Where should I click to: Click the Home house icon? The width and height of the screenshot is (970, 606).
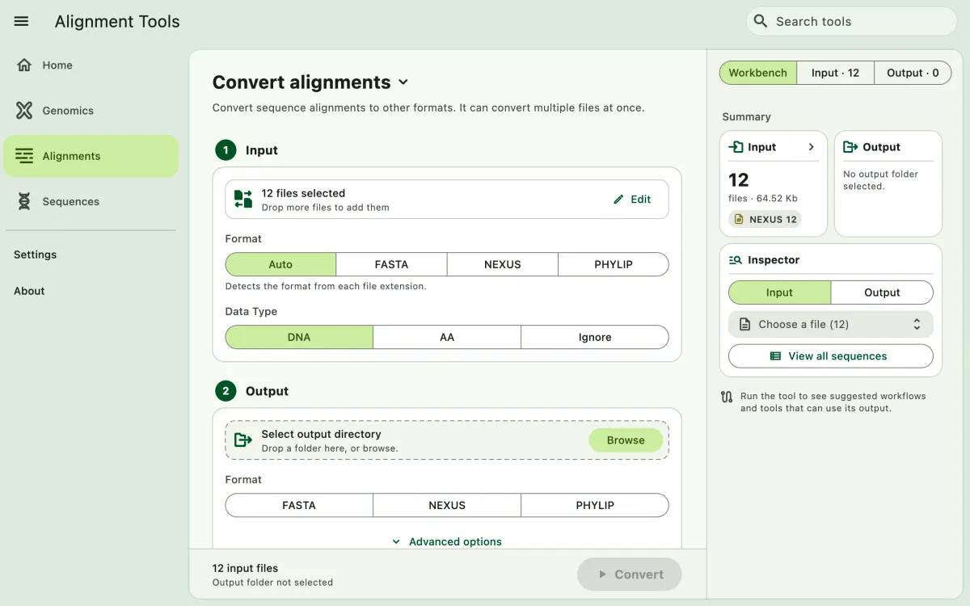pyautogui.click(x=24, y=65)
